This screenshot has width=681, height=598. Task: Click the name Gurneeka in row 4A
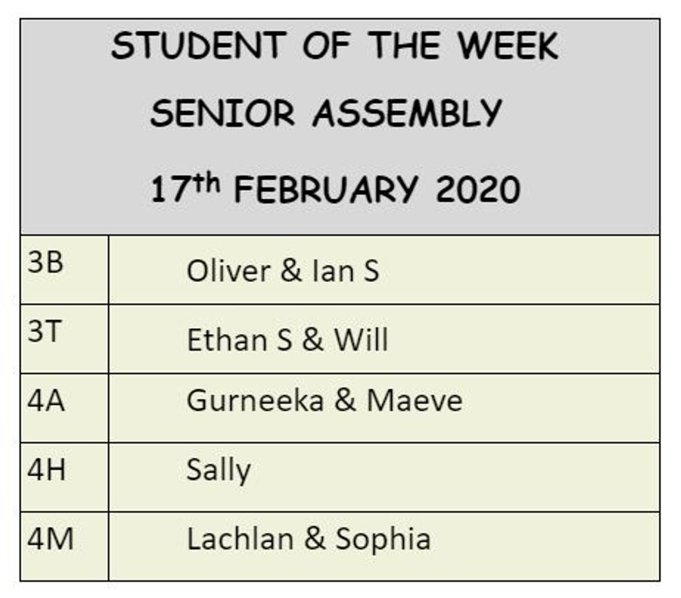point(255,401)
